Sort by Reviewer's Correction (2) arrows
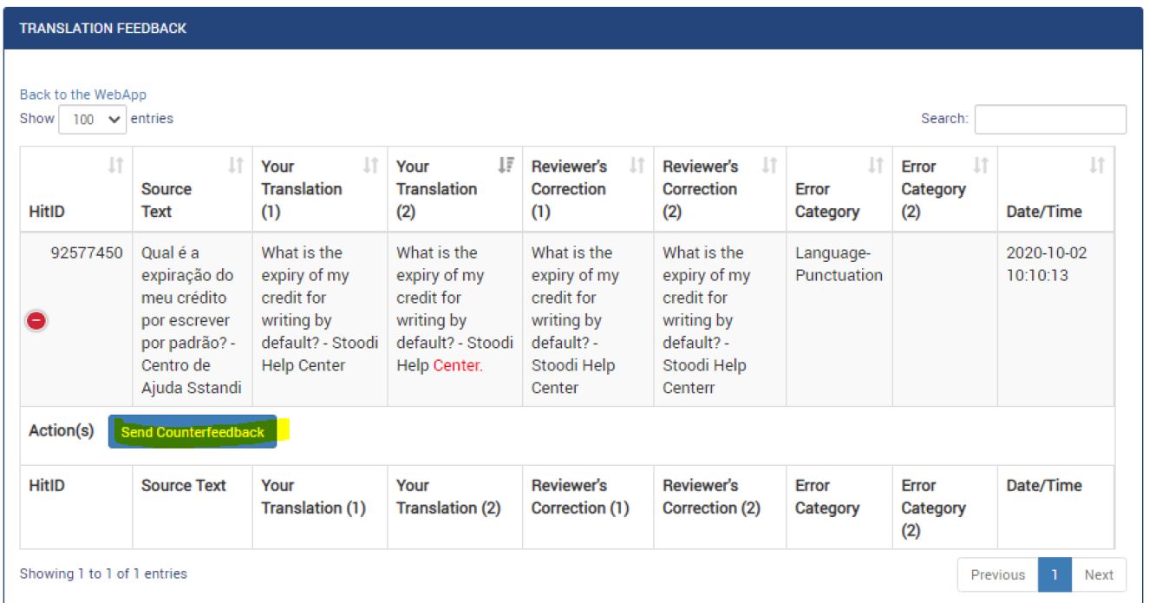The width and height of the screenshot is (1149, 603). pyautogui.click(x=769, y=165)
